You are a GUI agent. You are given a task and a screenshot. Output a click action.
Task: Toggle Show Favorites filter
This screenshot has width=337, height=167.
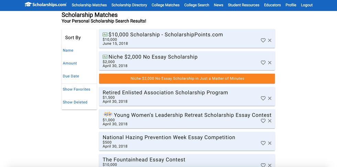(76, 89)
